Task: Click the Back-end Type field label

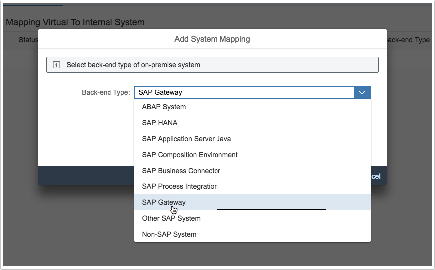Action: coord(106,92)
